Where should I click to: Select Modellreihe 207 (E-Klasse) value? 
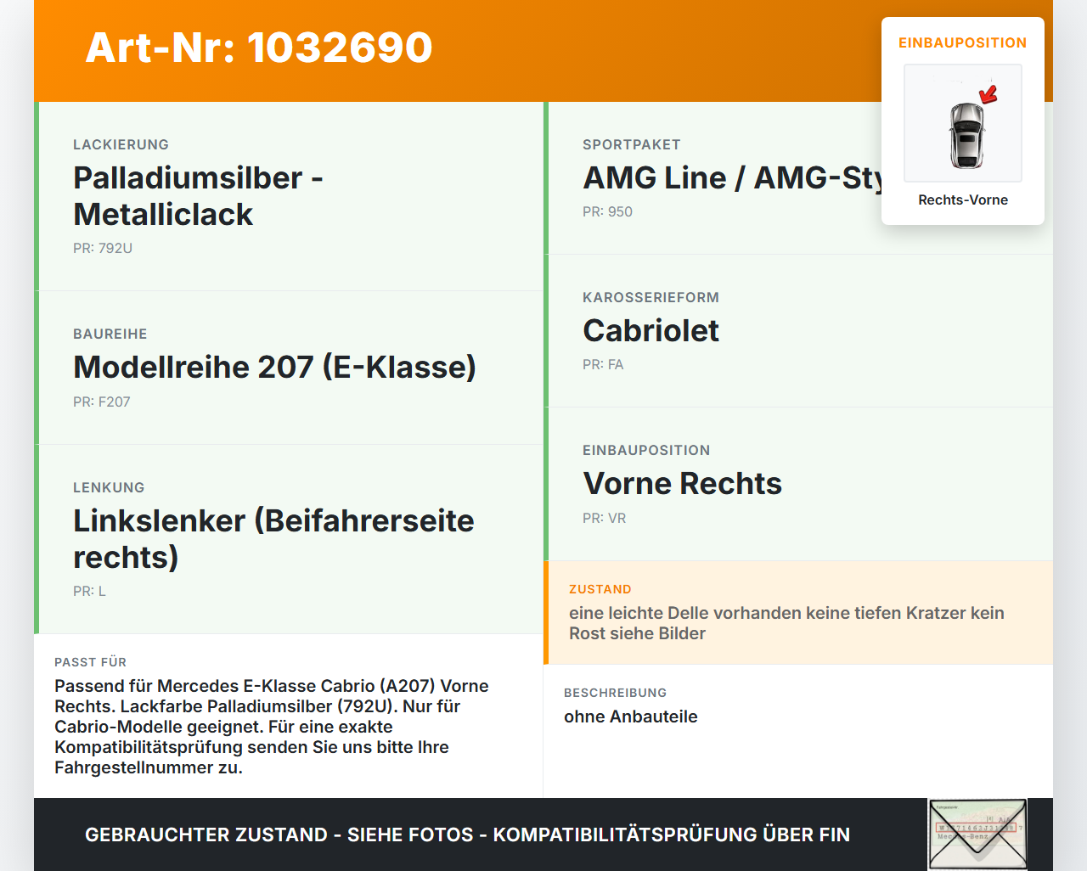pyautogui.click(x=274, y=367)
